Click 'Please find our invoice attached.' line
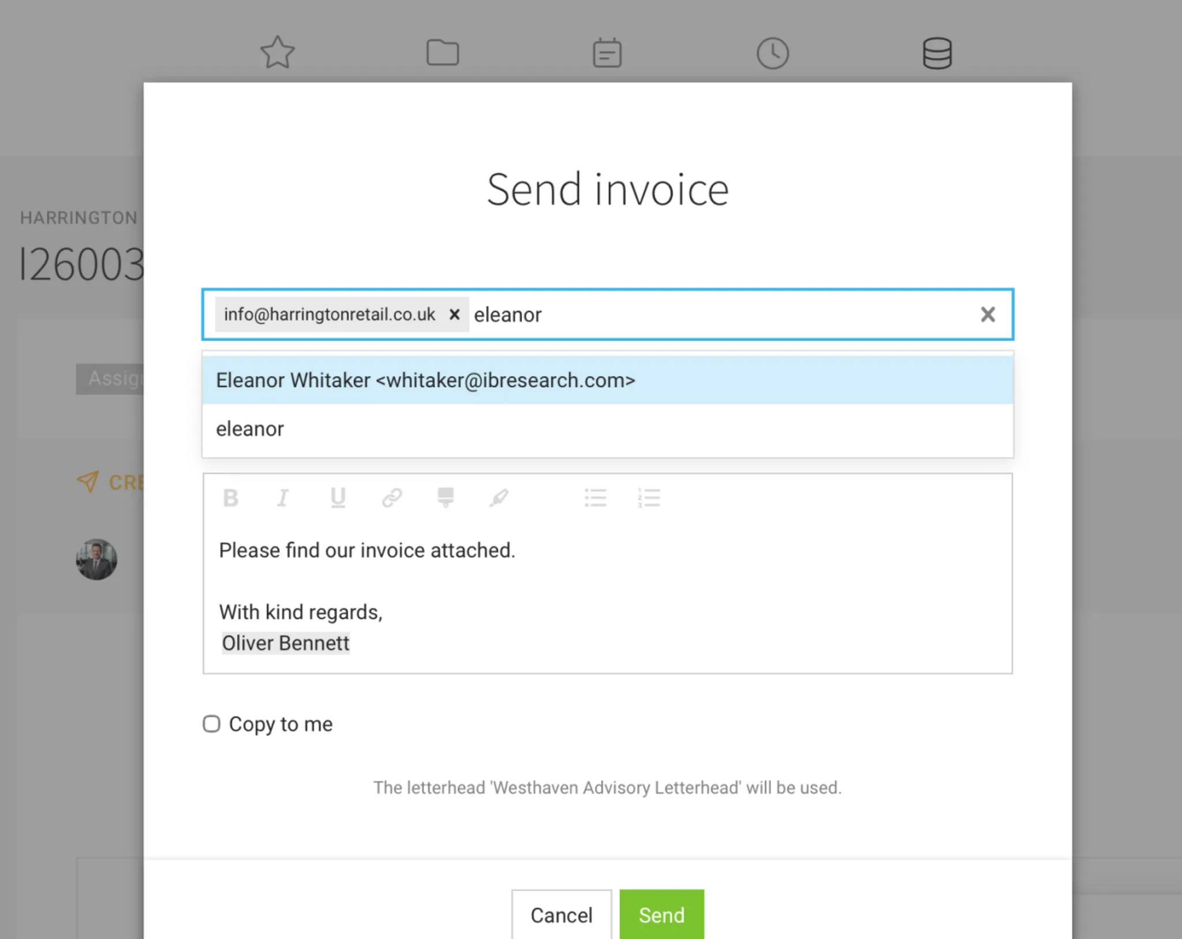Screen dimensions: 1182x939 point(367,550)
